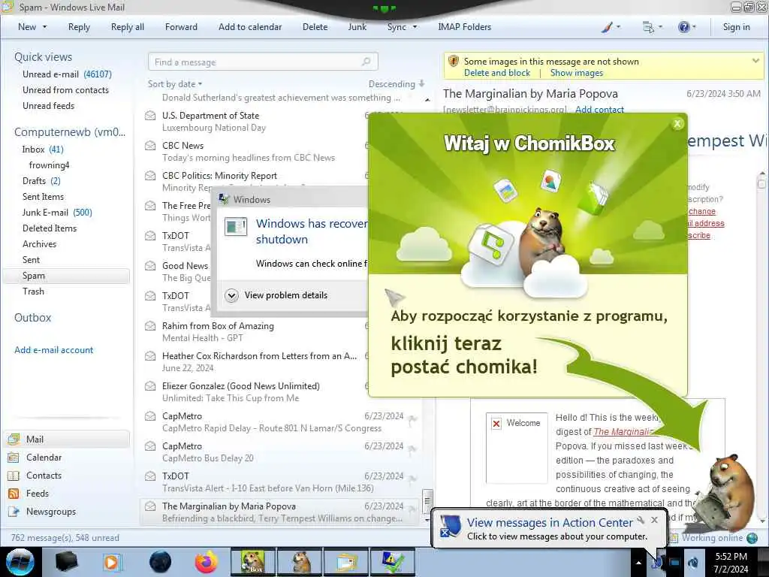Image resolution: width=769 pixels, height=577 pixels.
Task: Open Rahim from Box of Amazing message
Action: tap(255, 331)
